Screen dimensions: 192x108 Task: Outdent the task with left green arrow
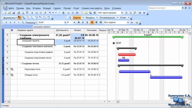tap(6, 22)
